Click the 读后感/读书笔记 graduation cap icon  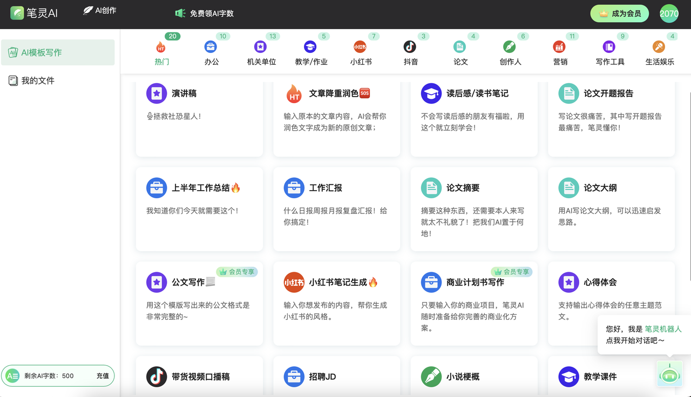[431, 93]
